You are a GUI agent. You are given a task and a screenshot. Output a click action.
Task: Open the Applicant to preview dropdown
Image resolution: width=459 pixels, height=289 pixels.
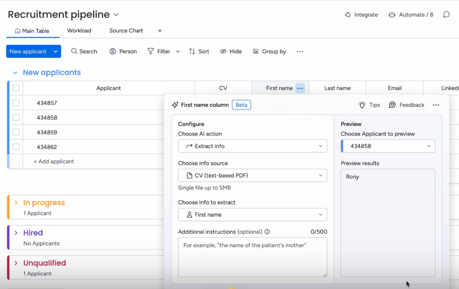[x=388, y=146]
